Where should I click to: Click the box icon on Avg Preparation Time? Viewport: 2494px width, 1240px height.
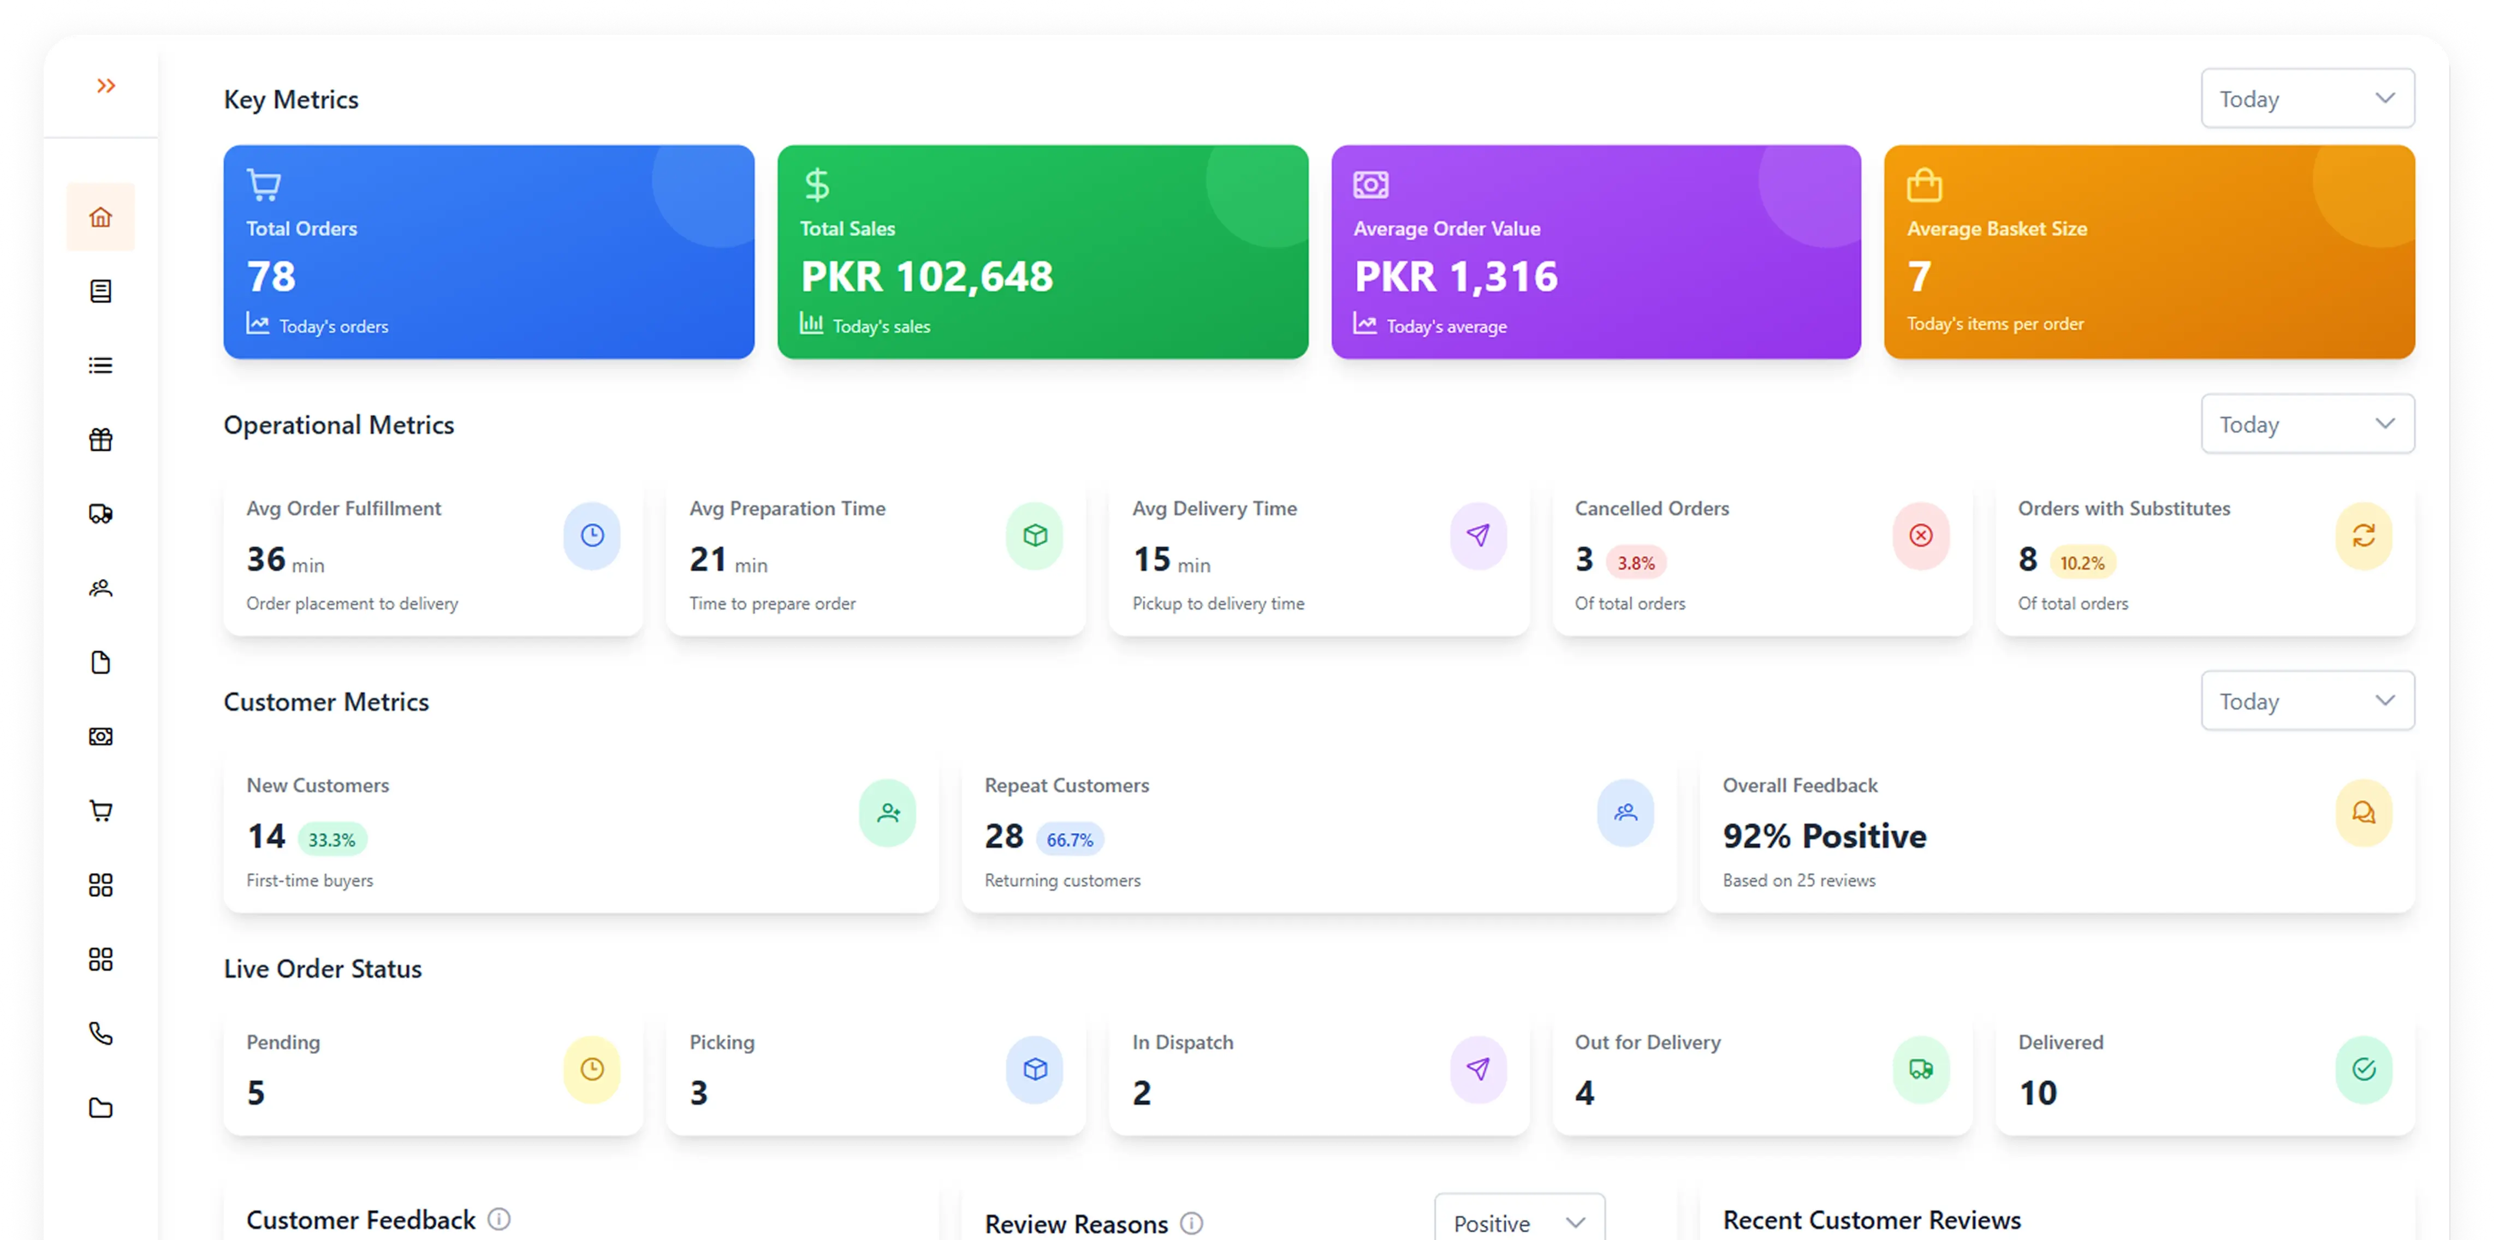tap(1035, 535)
